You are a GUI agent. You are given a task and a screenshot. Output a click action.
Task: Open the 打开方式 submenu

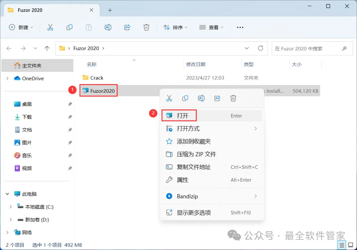(x=212, y=129)
